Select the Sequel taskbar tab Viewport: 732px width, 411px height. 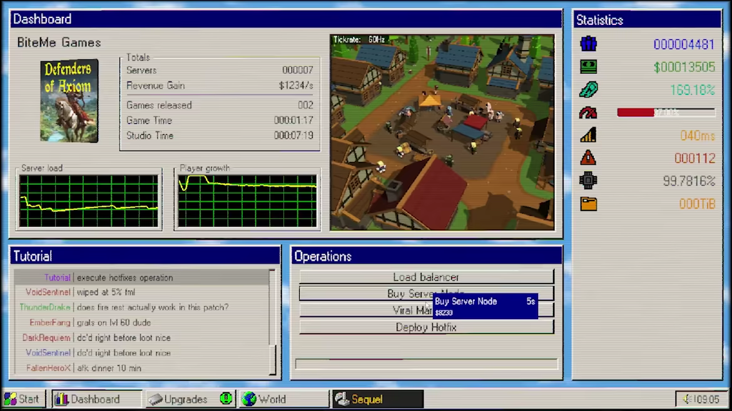(x=377, y=399)
